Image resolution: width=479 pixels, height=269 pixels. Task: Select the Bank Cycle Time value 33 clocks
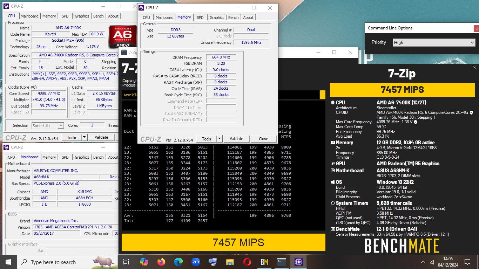tap(221, 95)
